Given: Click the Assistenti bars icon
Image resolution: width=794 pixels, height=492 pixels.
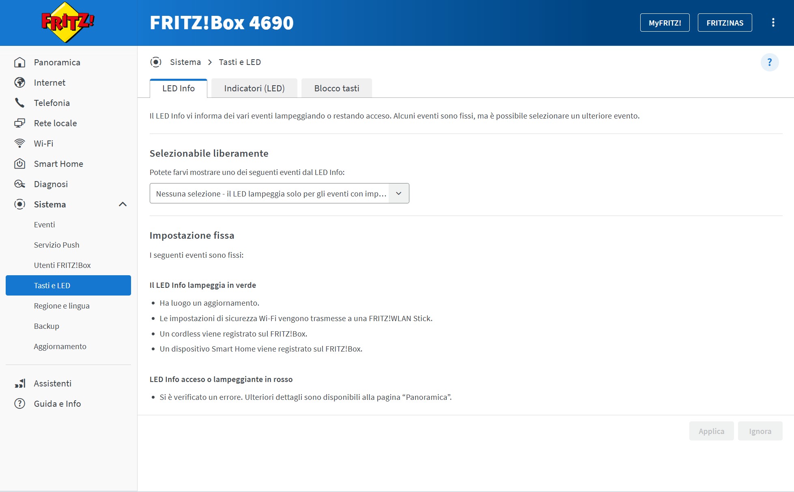Looking at the screenshot, I should pyautogui.click(x=20, y=384).
